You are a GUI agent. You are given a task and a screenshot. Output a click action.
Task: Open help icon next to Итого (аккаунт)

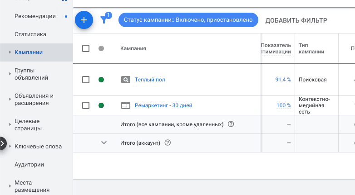[x=168, y=143]
